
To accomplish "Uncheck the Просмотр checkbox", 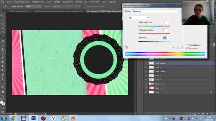I will point(187,48).
